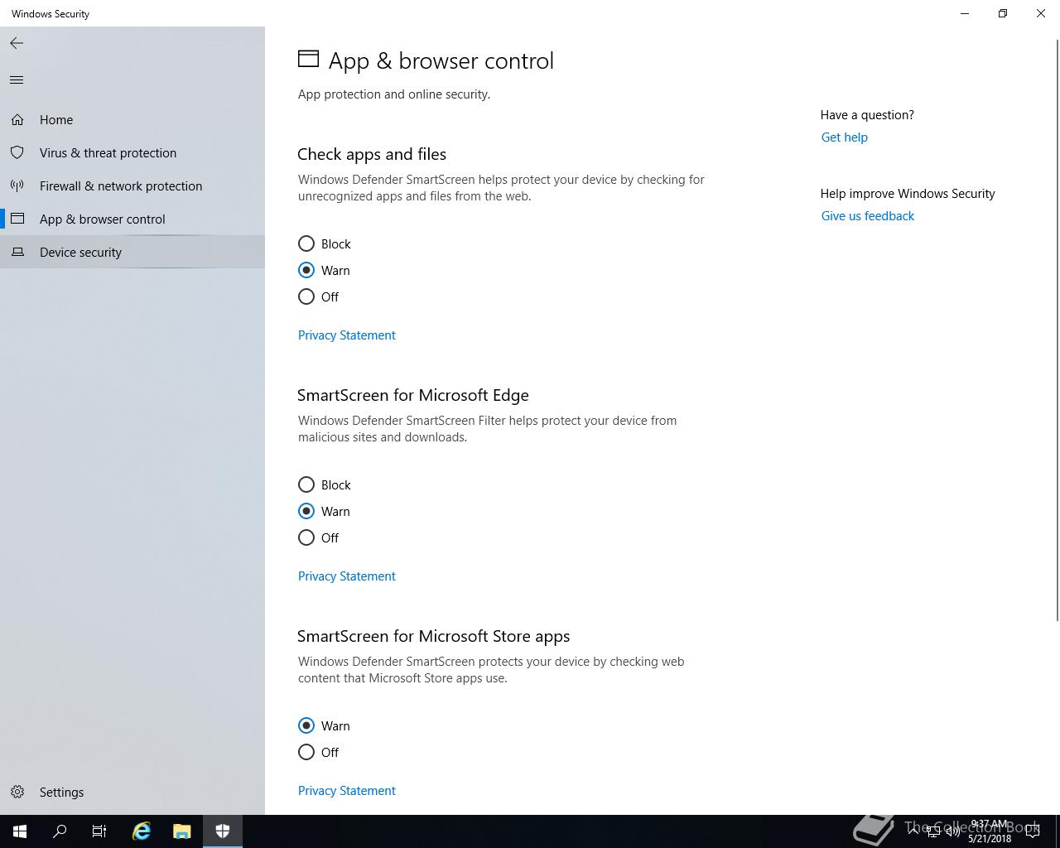The height and width of the screenshot is (848, 1060).
Task: Click the 'Check apps and files' heading
Action: [371, 154]
